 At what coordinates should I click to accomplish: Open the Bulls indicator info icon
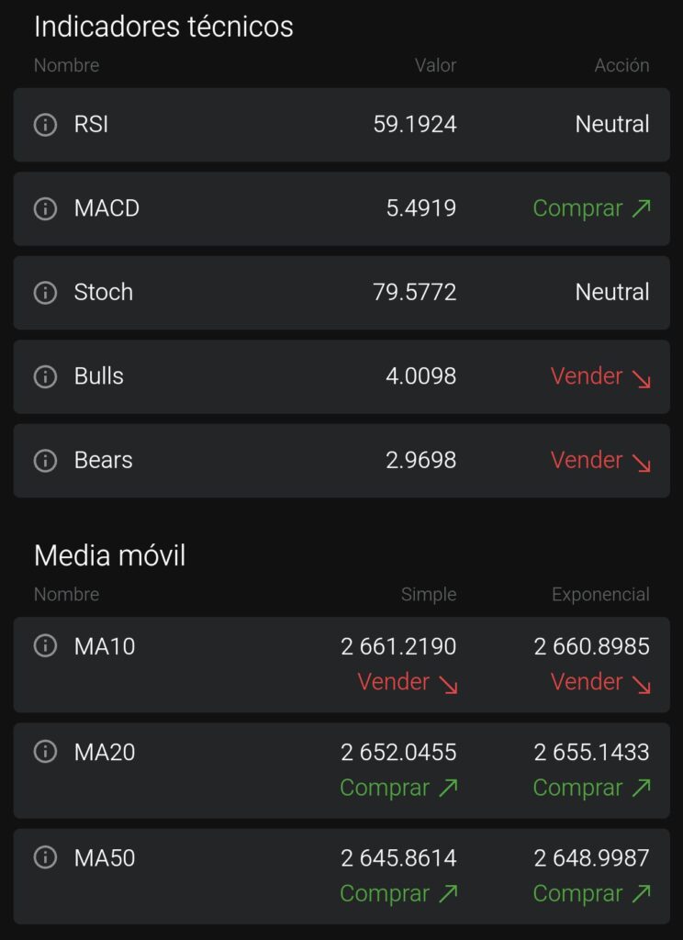pyautogui.click(x=45, y=376)
